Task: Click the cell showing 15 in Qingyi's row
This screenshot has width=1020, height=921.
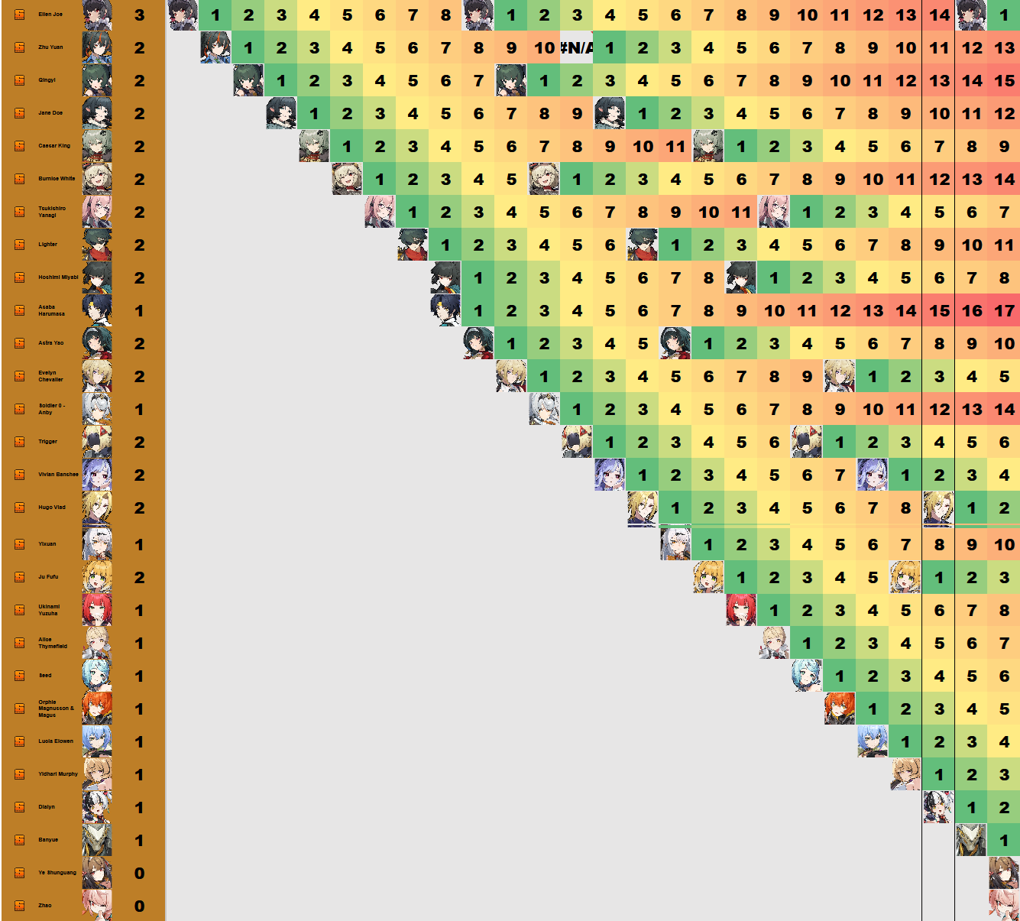Action: pyautogui.click(x=1004, y=80)
